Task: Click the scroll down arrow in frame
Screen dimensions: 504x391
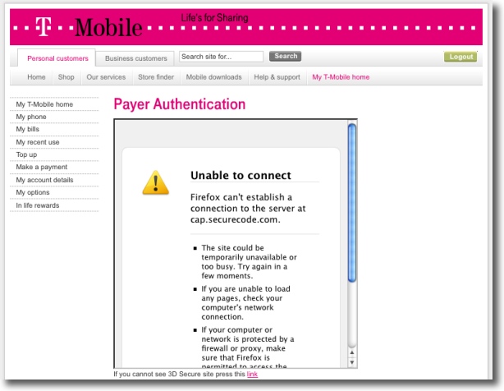Action: click(352, 362)
